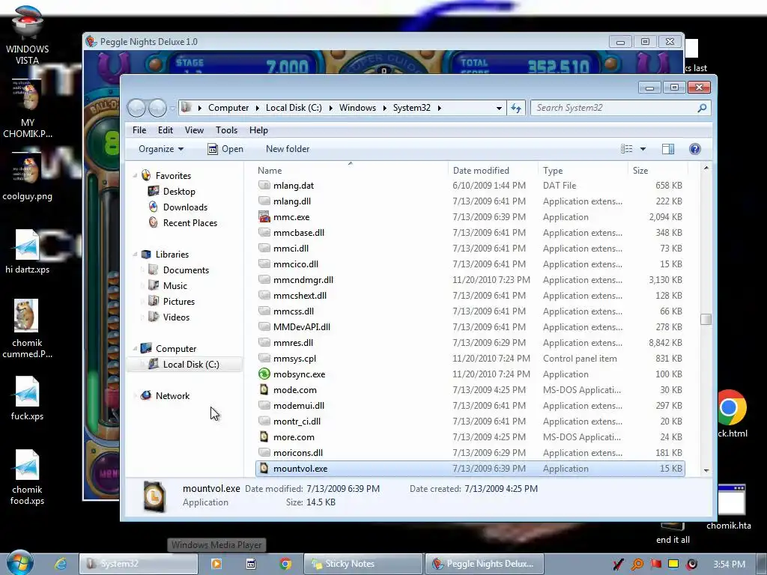Collapse the Computer tree group
767x575 pixels.
coord(135,348)
